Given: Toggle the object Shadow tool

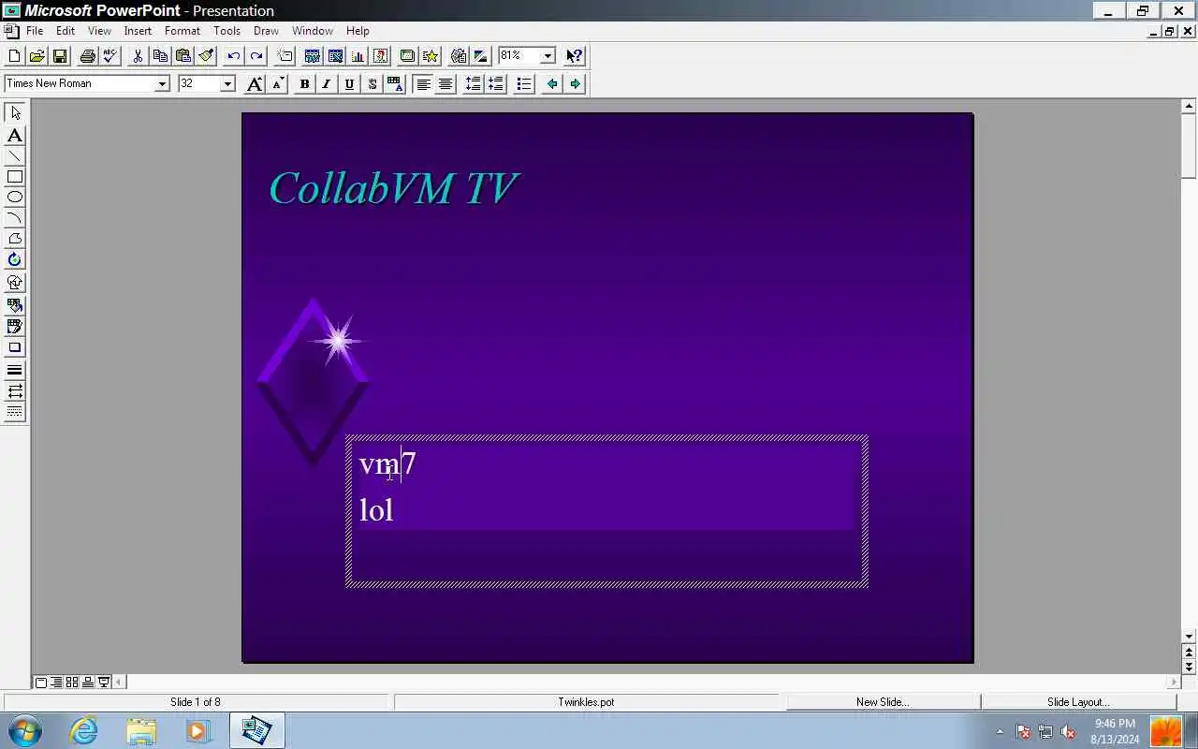Looking at the screenshot, I should point(15,347).
